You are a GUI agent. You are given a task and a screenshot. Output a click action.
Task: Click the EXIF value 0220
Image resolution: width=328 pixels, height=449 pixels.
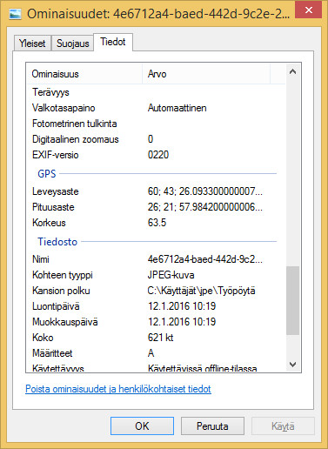click(158, 155)
